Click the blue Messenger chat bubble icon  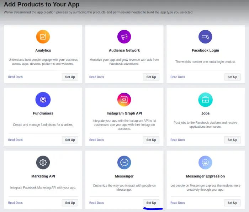124,163
